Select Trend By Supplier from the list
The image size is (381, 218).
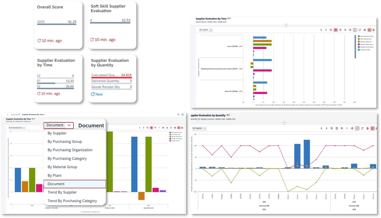click(x=62, y=192)
